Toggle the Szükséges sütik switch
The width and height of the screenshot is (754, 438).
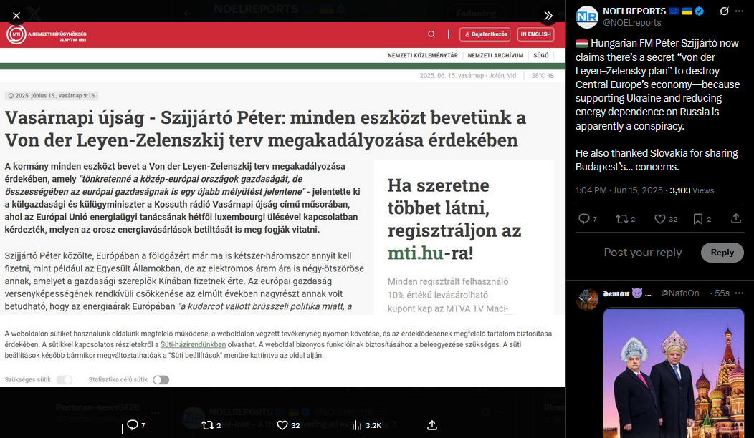pyautogui.click(x=65, y=380)
